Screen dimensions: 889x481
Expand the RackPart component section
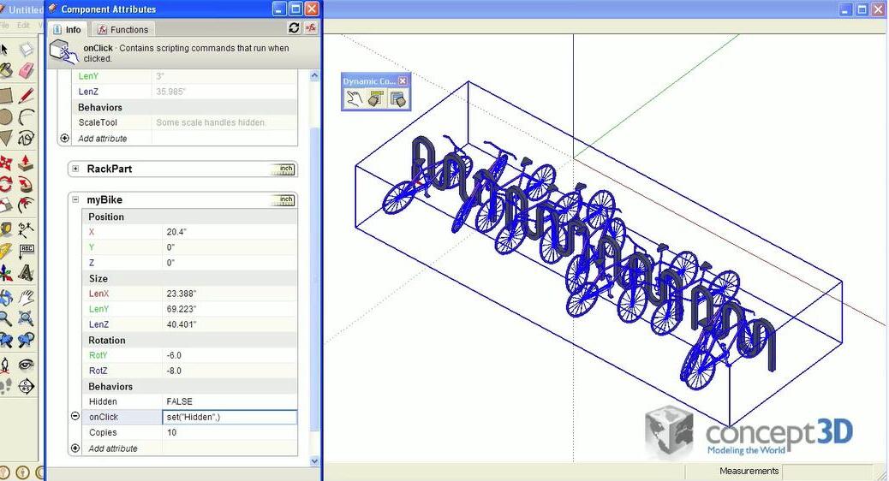[76, 169]
